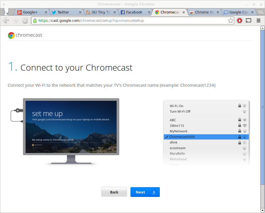
Task: Minimize the Chrome window
Action: (x=247, y=5)
